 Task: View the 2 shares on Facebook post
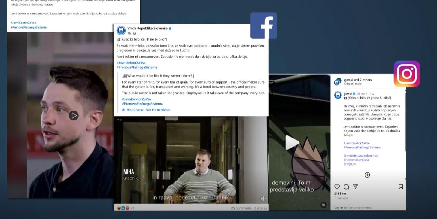click(260, 208)
